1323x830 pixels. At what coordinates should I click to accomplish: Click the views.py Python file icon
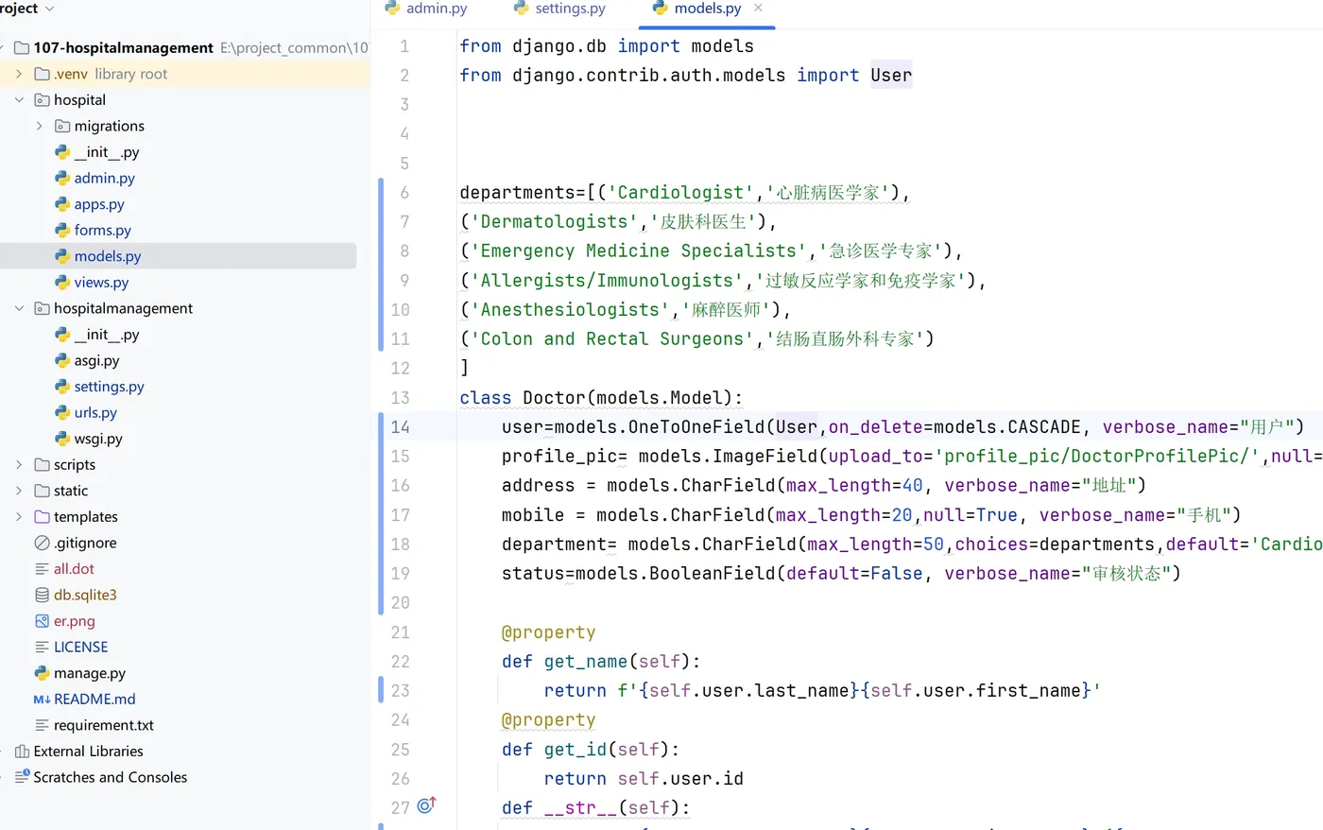pyautogui.click(x=62, y=282)
